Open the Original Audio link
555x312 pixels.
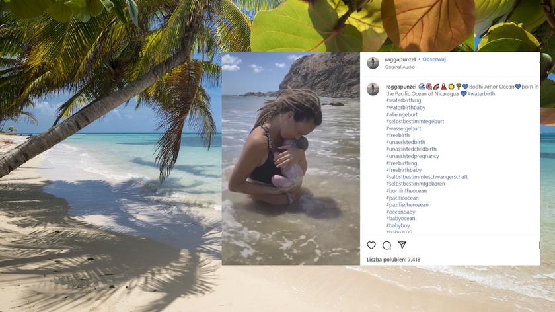point(400,67)
